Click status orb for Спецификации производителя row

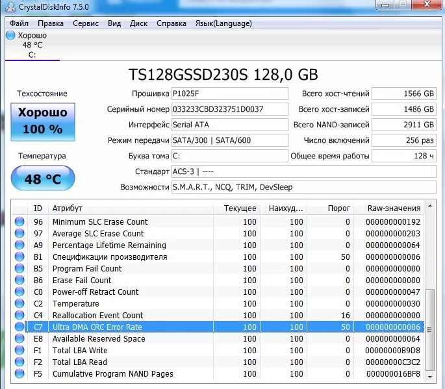[x=19, y=257]
